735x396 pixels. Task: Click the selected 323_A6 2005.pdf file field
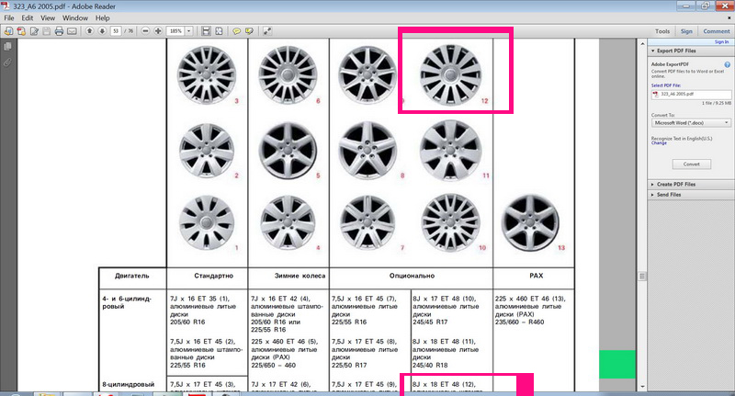coord(691,95)
